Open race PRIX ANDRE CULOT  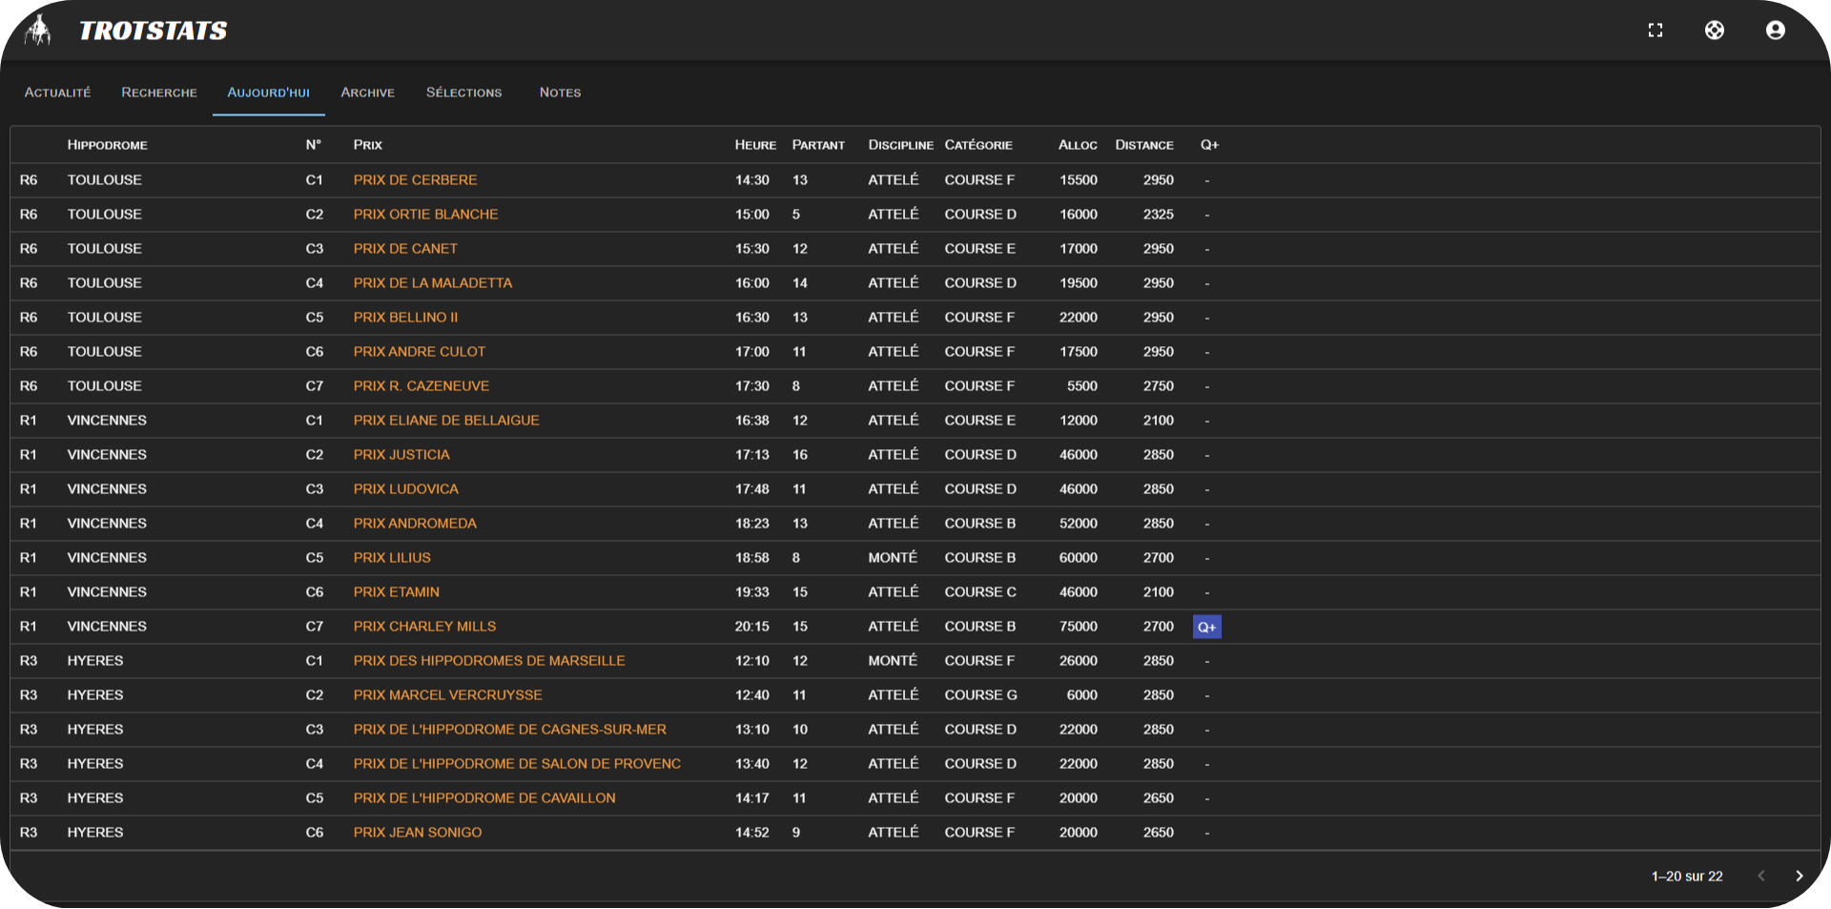[x=420, y=352]
